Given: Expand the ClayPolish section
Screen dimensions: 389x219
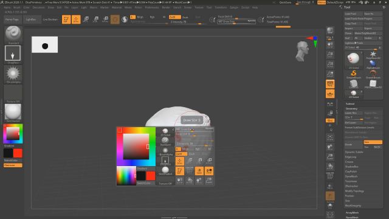Looking at the screenshot, I should coord(351,172).
